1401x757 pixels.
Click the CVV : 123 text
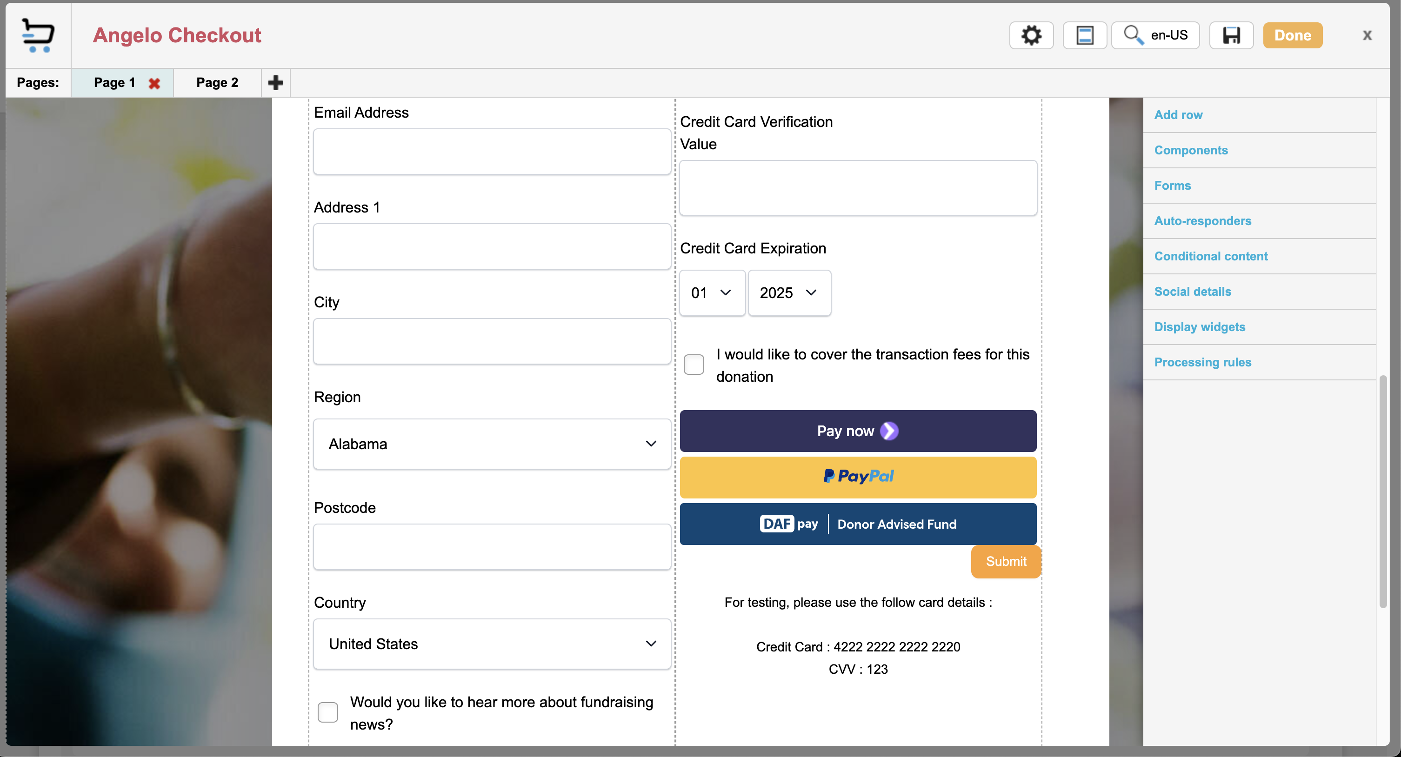[858, 670]
